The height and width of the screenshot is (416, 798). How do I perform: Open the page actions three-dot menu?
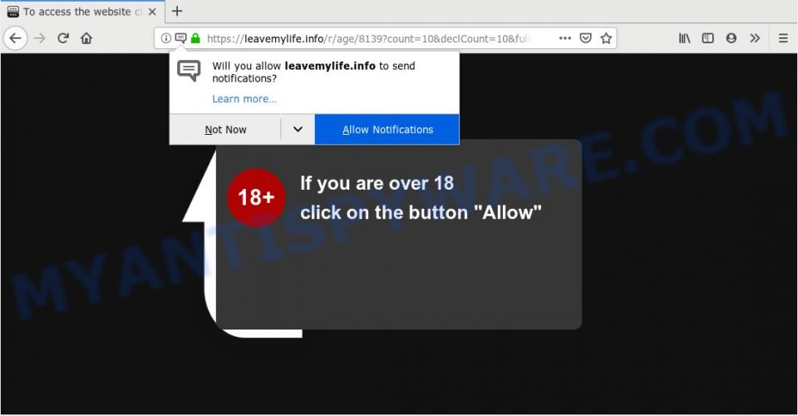click(565, 38)
